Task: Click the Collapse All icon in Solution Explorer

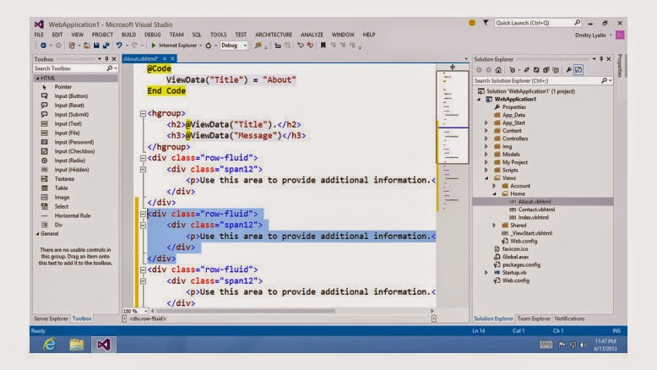Action: pyautogui.click(x=546, y=70)
